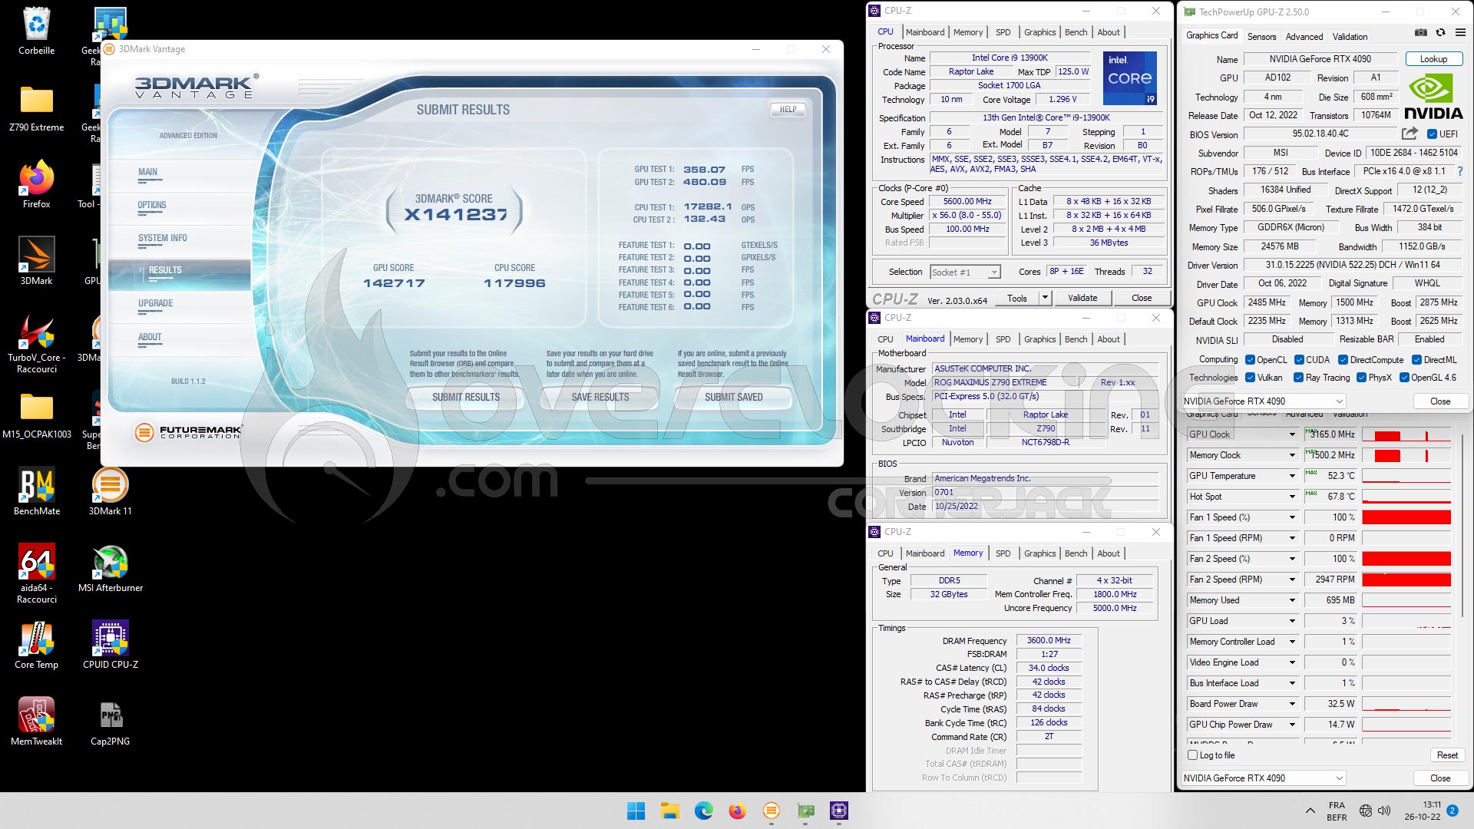Select SPD tab in Memory CPU-Z window

(x=1003, y=553)
